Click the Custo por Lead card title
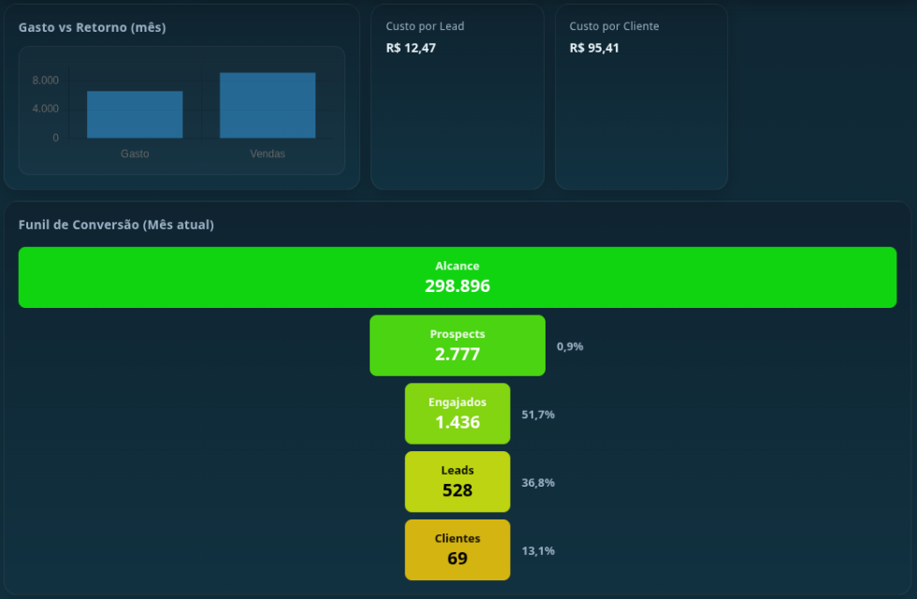917x599 pixels. click(x=425, y=26)
